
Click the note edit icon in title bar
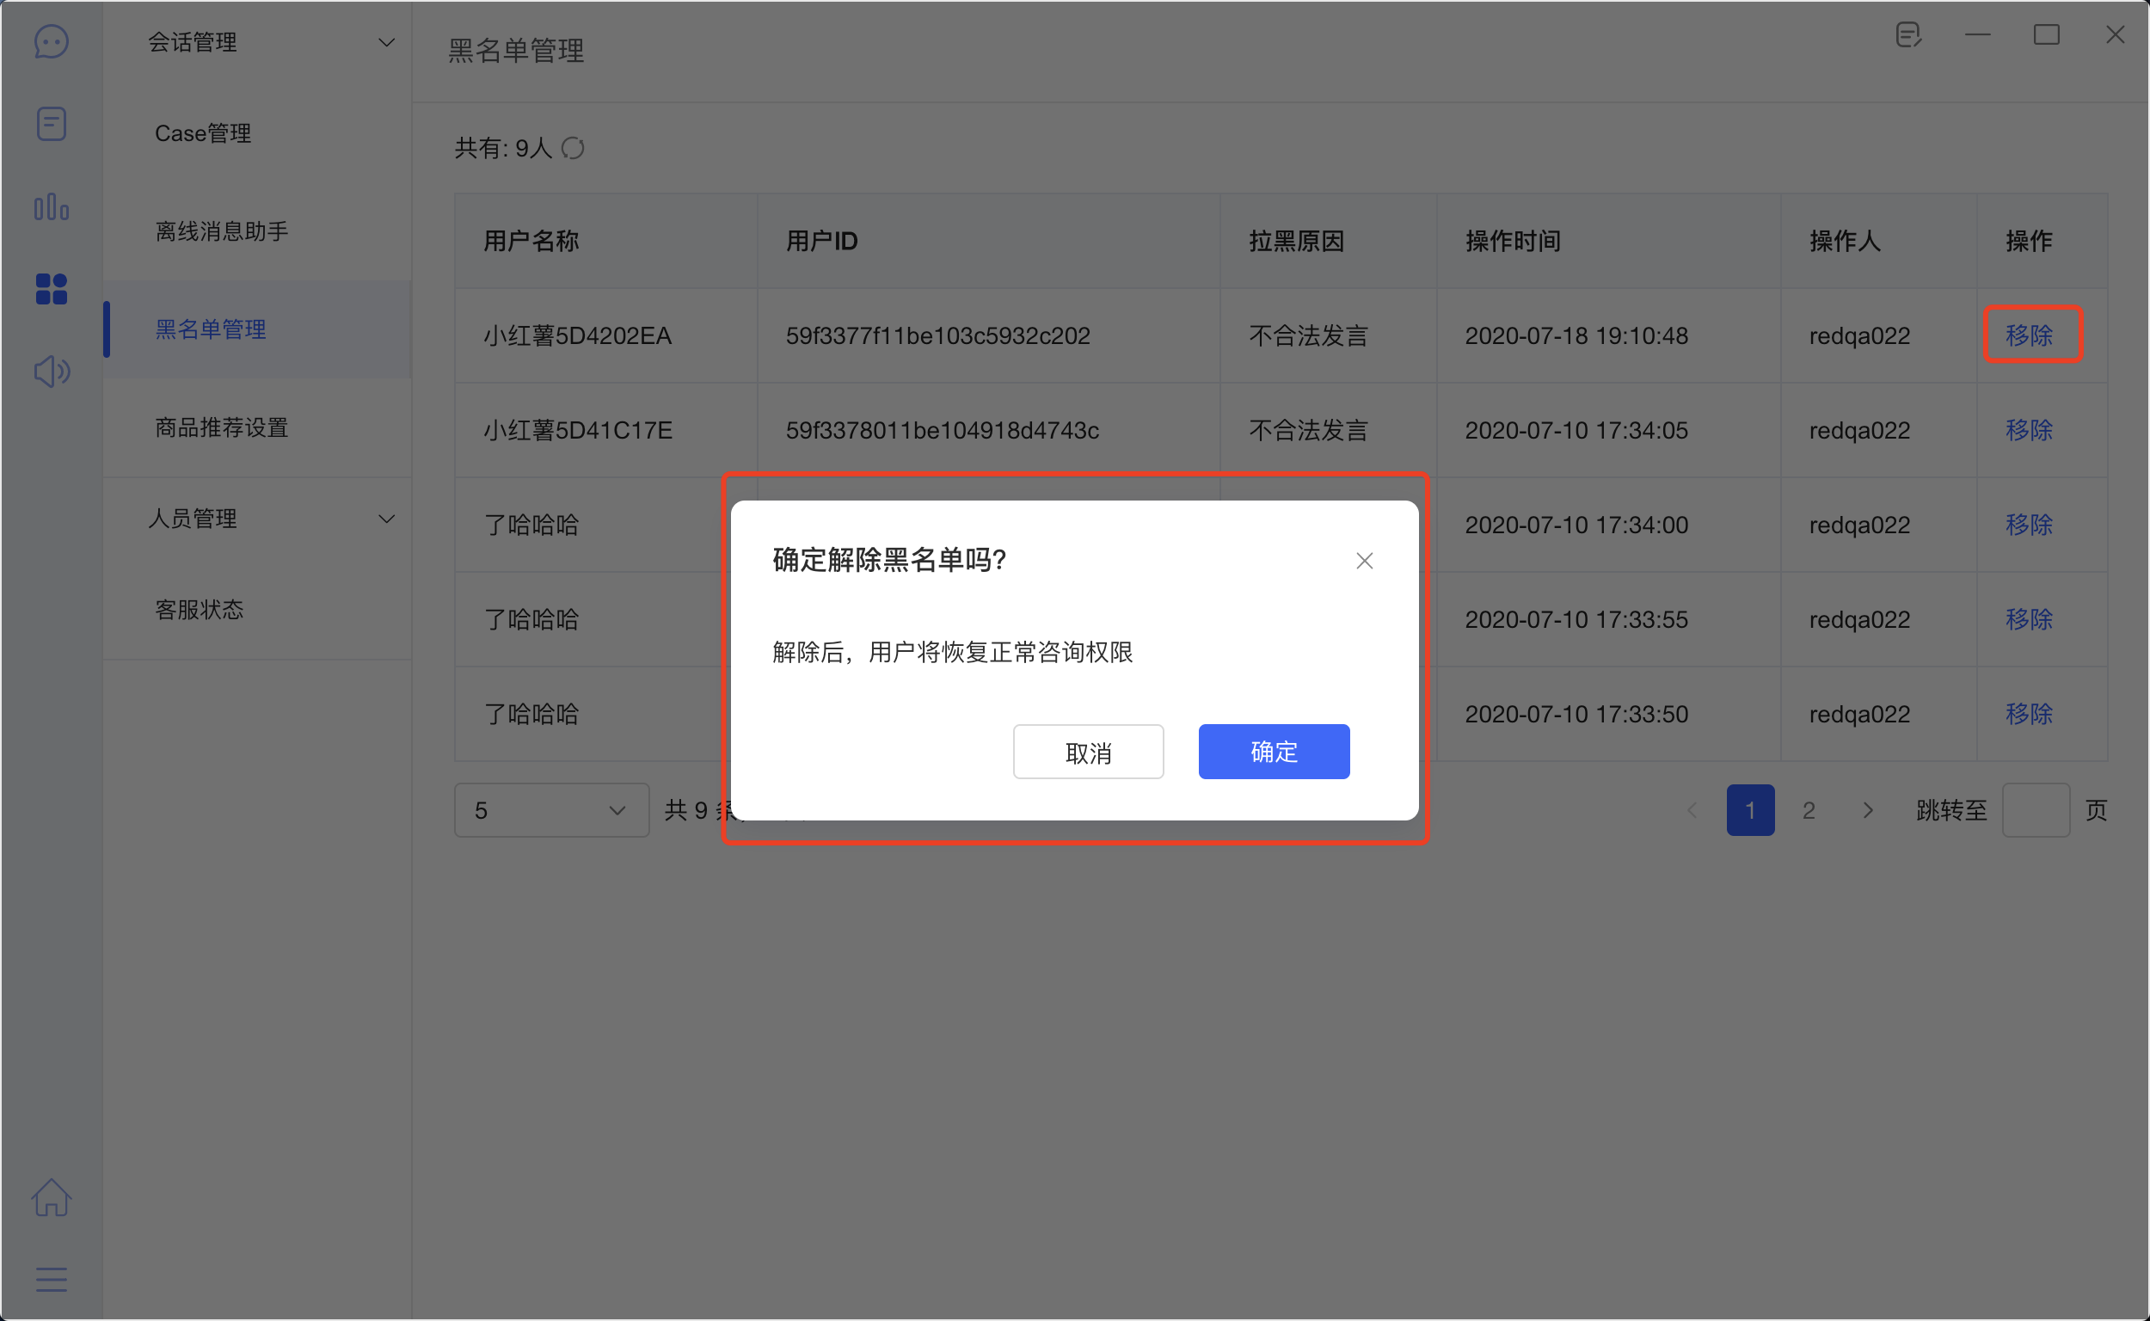coord(1908,35)
